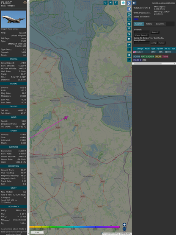Switch to the Columns tab
This screenshot has height=235, width=176.
160,24
